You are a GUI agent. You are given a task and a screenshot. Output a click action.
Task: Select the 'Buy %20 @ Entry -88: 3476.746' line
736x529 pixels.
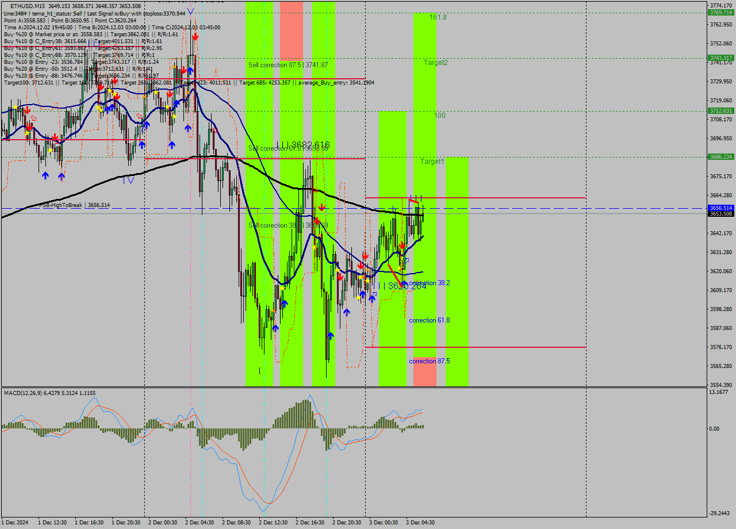[81, 76]
